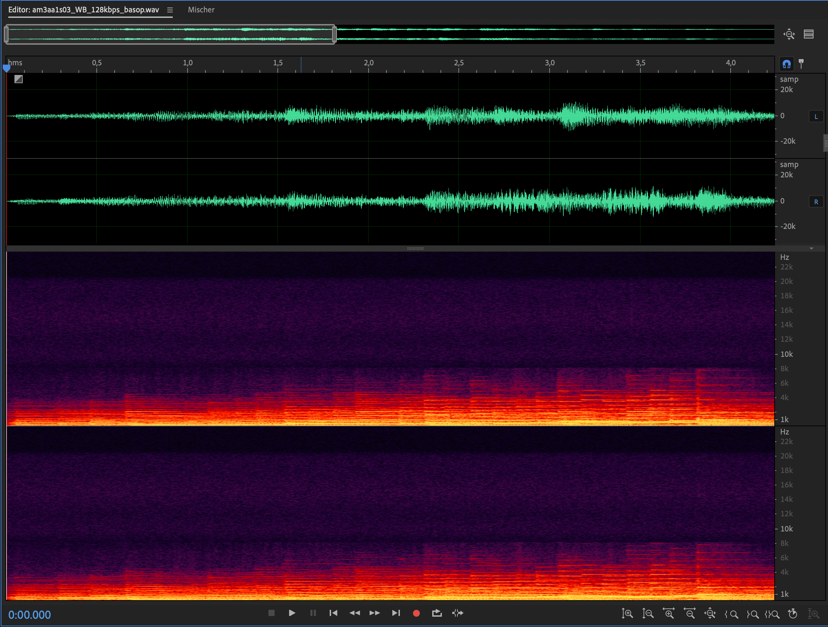Toggle the headphone snapping icon in ruler
The width and height of the screenshot is (828, 627).
[786, 64]
